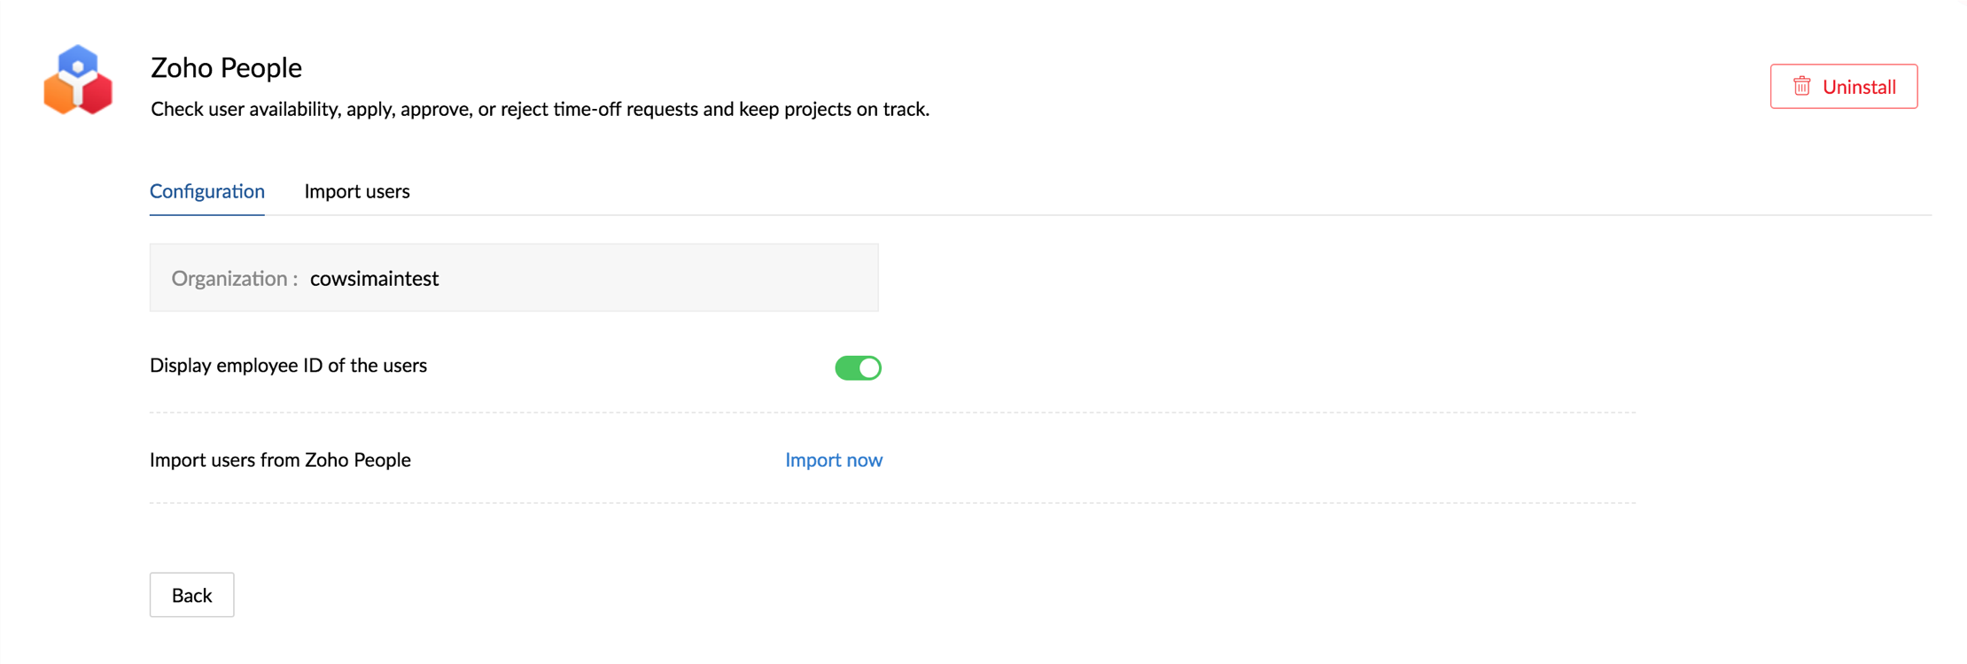
Task: Select the cowsimaintest organization name
Action: (374, 278)
